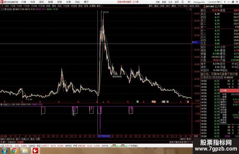Select the 指标平台 tab
239x154 pixels.
pyautogui.click(x=11, y=139)
